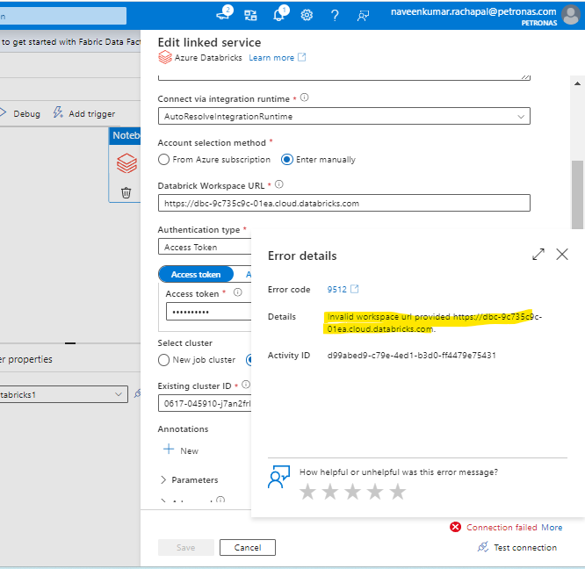The width and height of the screenshot is (585, 569).
Task: Click the test connection icon beside linked service dropdown
Action: point(137,393)
